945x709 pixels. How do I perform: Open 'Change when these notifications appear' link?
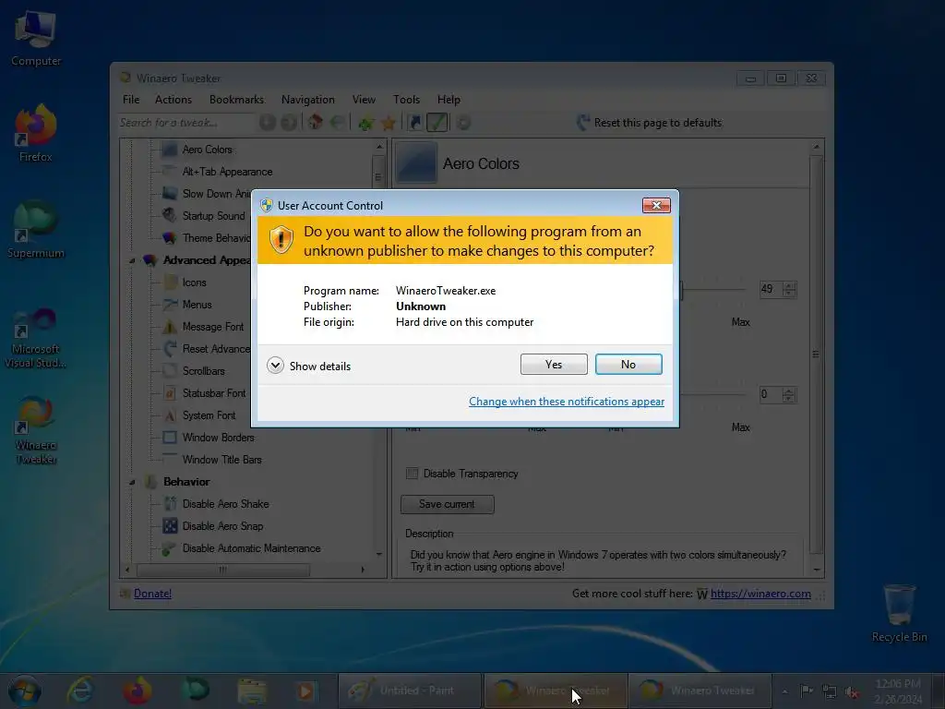[567, 402]
